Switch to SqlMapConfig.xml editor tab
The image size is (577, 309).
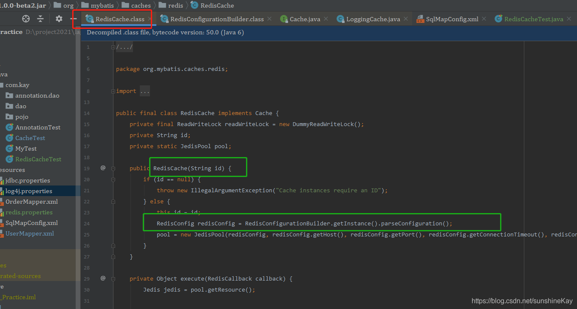pyautogui.click(x=452, y=19)
